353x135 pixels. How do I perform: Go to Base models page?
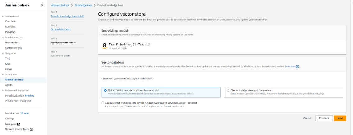click(12, 43)
